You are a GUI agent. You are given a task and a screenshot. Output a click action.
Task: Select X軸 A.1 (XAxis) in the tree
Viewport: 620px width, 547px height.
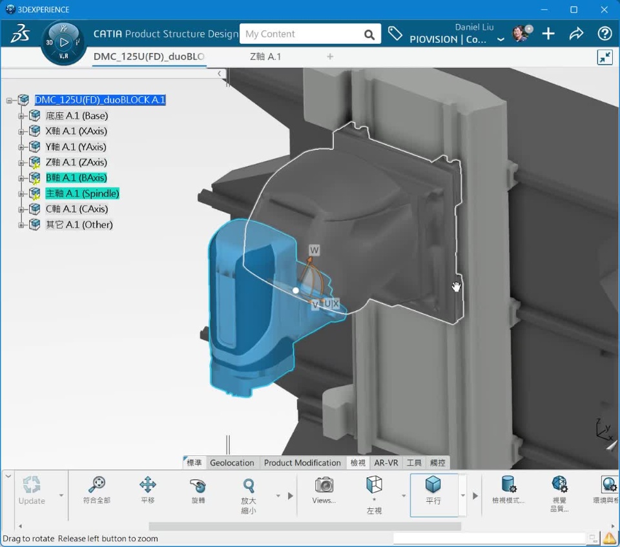click(76, 131)
